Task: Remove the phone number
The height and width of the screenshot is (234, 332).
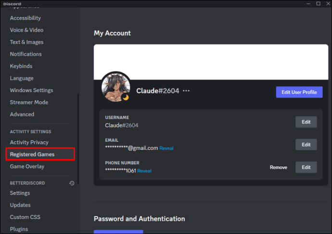Action: tap(278, 167)
